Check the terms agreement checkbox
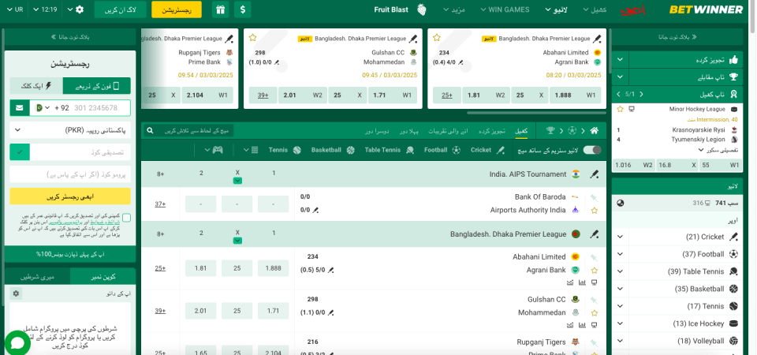The height and width of the screenshot is (355, 757). click(126, 218)
